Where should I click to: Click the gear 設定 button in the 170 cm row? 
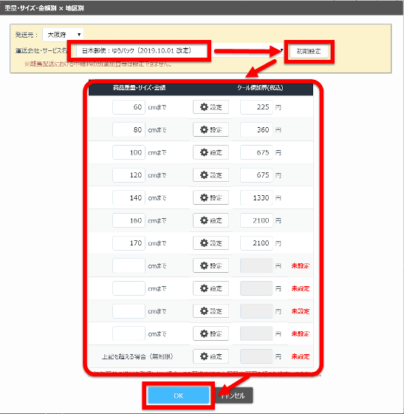click(x=210, y=243)
